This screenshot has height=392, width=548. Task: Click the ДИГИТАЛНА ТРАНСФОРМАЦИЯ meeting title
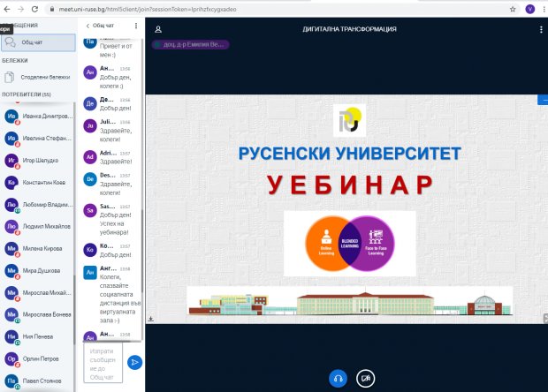click(349, 29)
